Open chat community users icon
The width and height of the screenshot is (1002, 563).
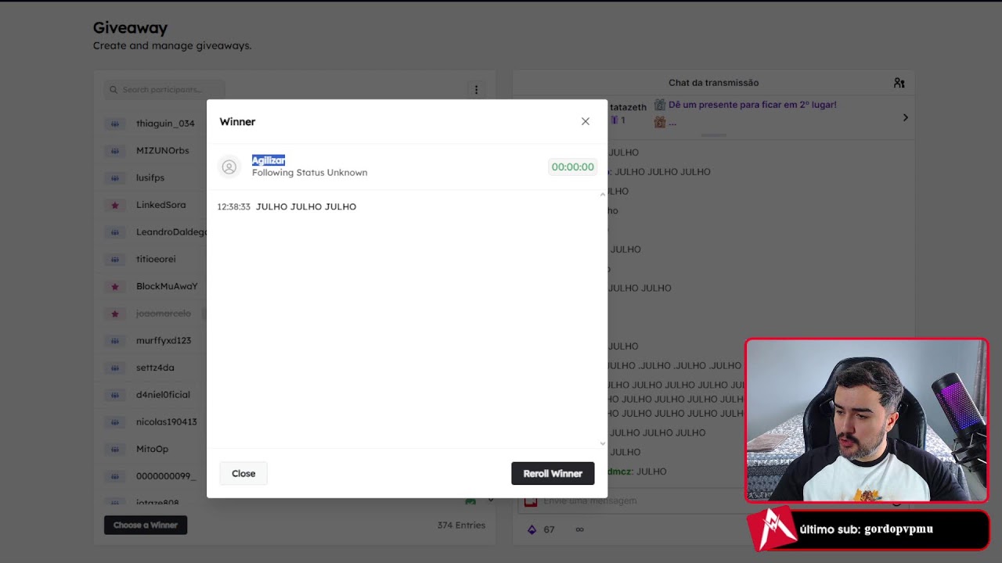point(899,83)
